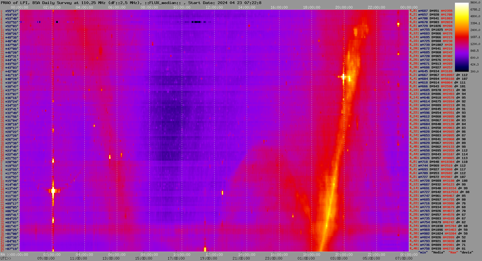Click the declination label +25°38'
The height and width of the screenshot is (261, 482).
[x=12, y=143]
